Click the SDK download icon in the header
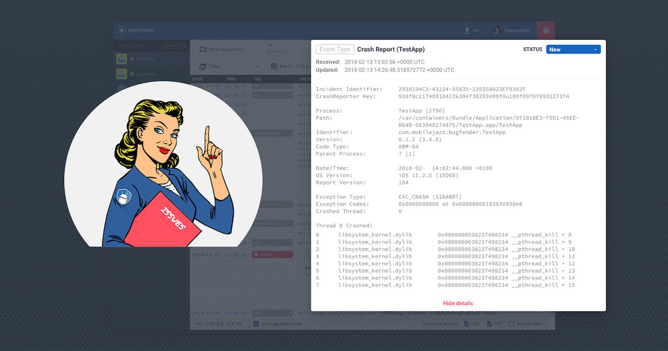The image size is (668, 351). pos(468,31)
